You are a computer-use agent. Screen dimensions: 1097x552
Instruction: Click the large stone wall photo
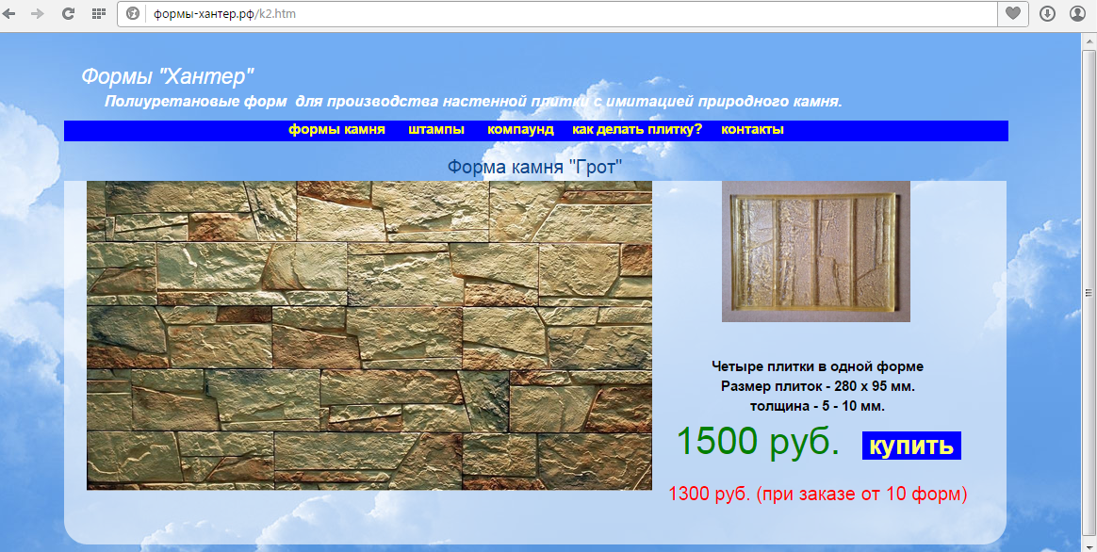(x=369, y=335)
